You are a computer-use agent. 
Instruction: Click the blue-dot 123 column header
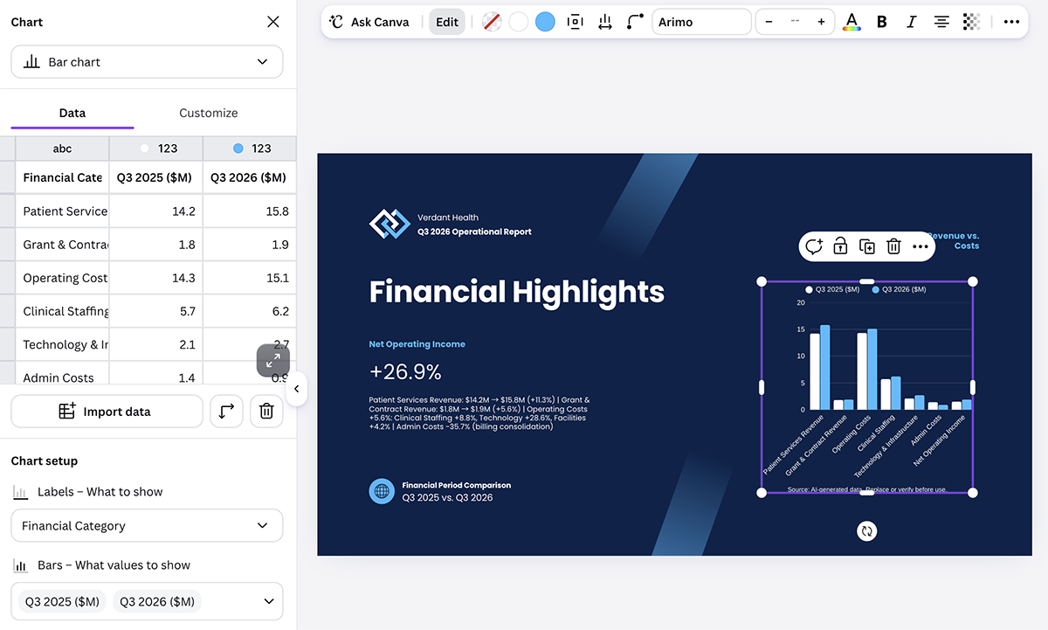(250, 149)
